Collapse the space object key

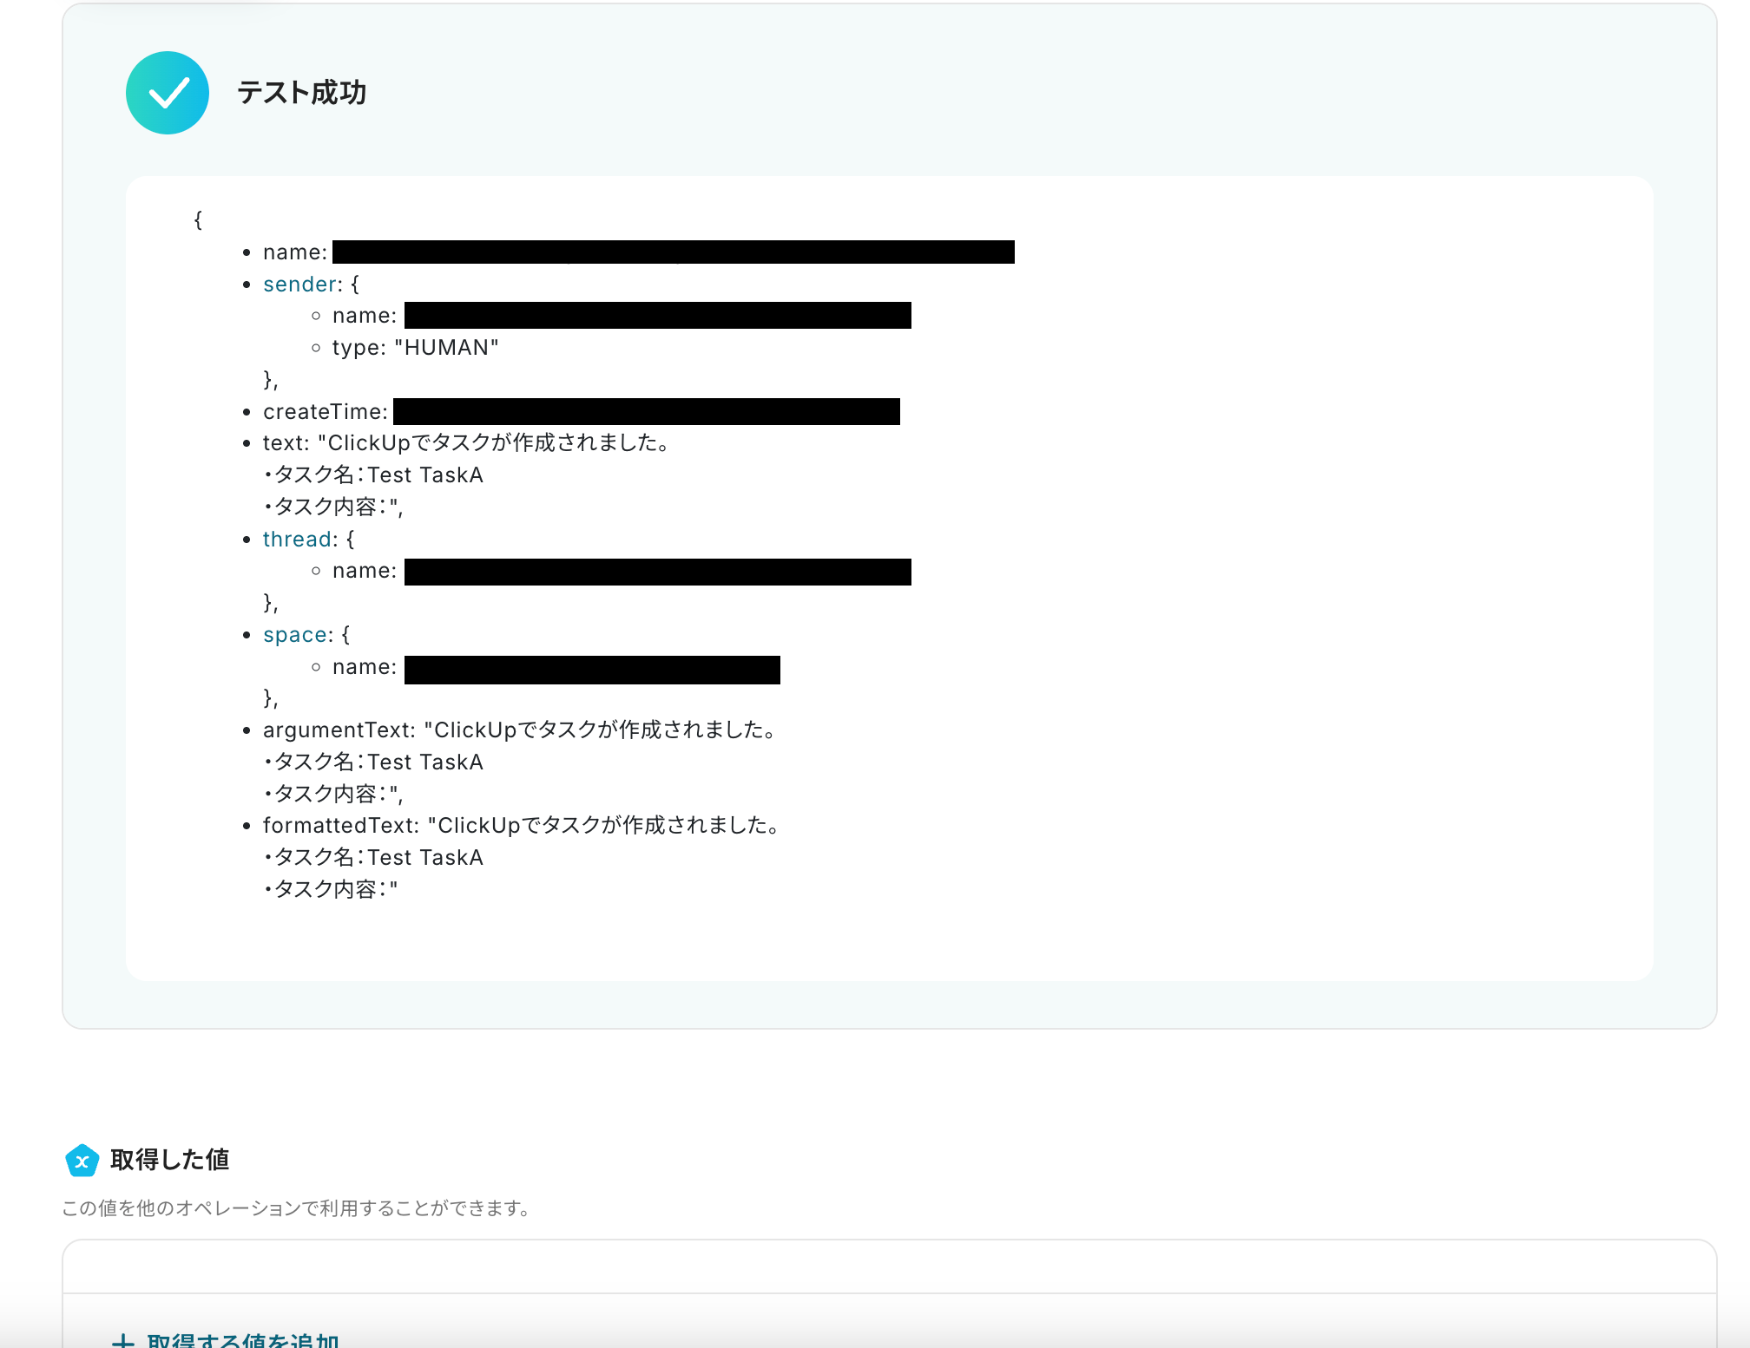[295, 635]
